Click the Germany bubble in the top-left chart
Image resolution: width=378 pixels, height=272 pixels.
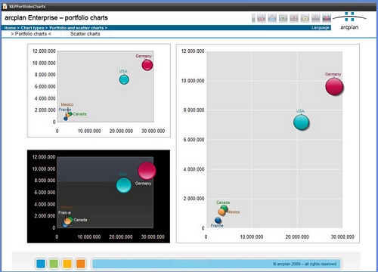point(147,65)
